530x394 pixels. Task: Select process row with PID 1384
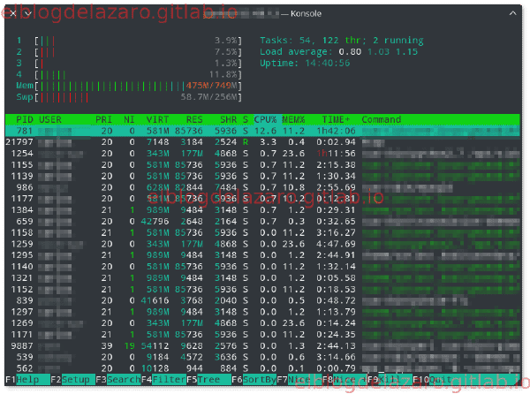[x=262, y=210]
